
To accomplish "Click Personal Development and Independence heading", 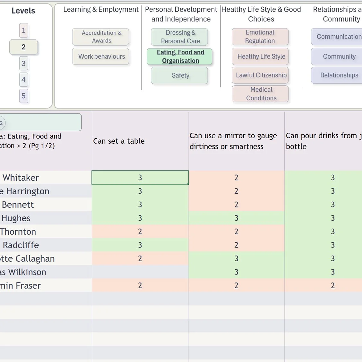I will coord(181,14).
